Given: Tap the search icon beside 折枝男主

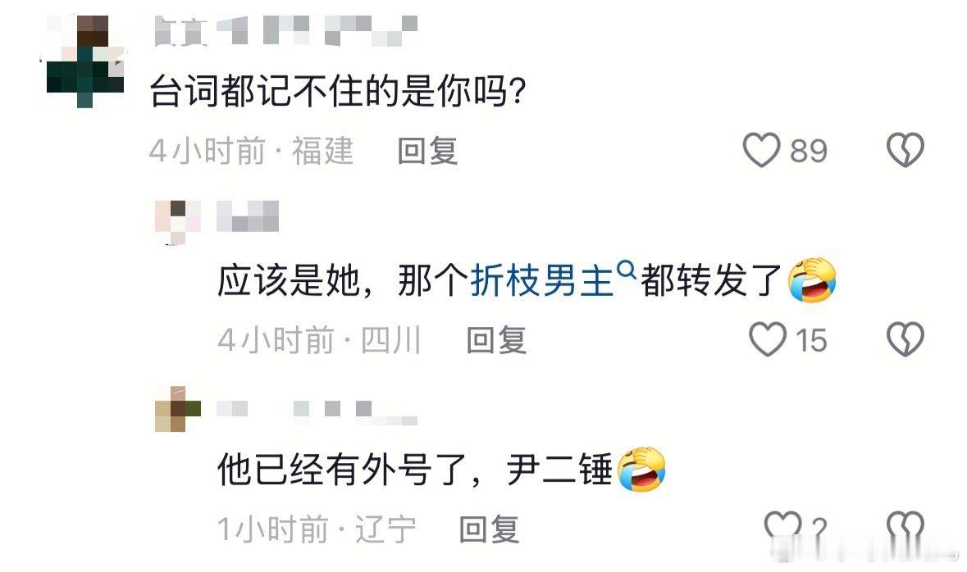Looking at the screenshot, I should point(626,270).
